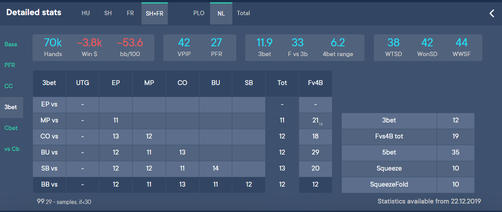Click the 4bet range value

338,47
